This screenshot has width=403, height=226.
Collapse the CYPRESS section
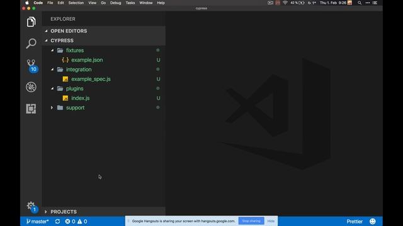pos(46,40)
